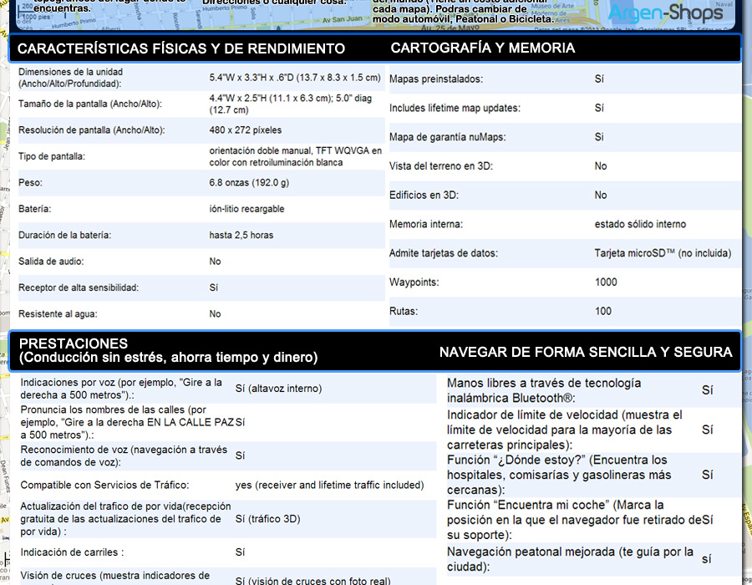Click the "No" value for Resistente al agua

215,314
